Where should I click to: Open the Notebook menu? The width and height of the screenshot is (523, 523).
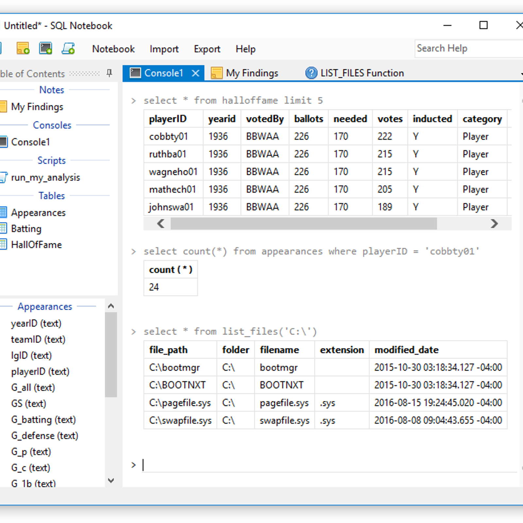point(113,49)
